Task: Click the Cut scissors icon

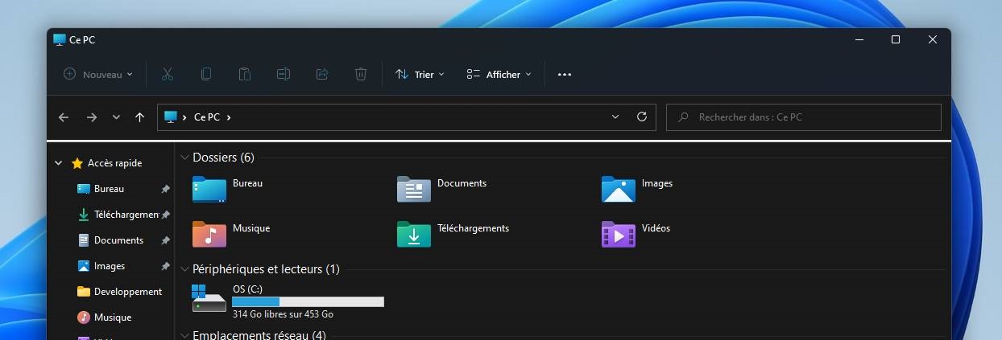Action: [168, 74]
